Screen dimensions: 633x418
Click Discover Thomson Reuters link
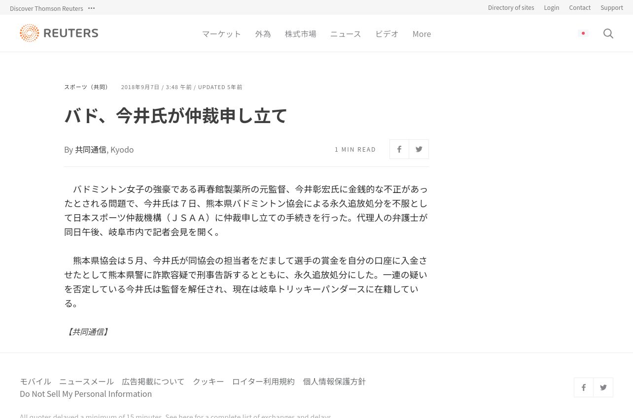pyautogui.click(x=46, y=8)
